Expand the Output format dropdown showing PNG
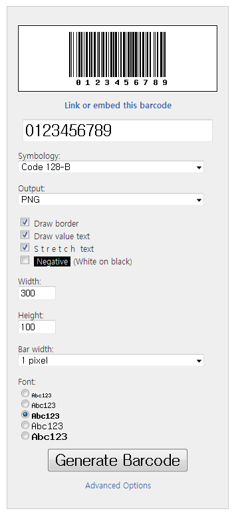240x515 pixels. coord(111,199)
